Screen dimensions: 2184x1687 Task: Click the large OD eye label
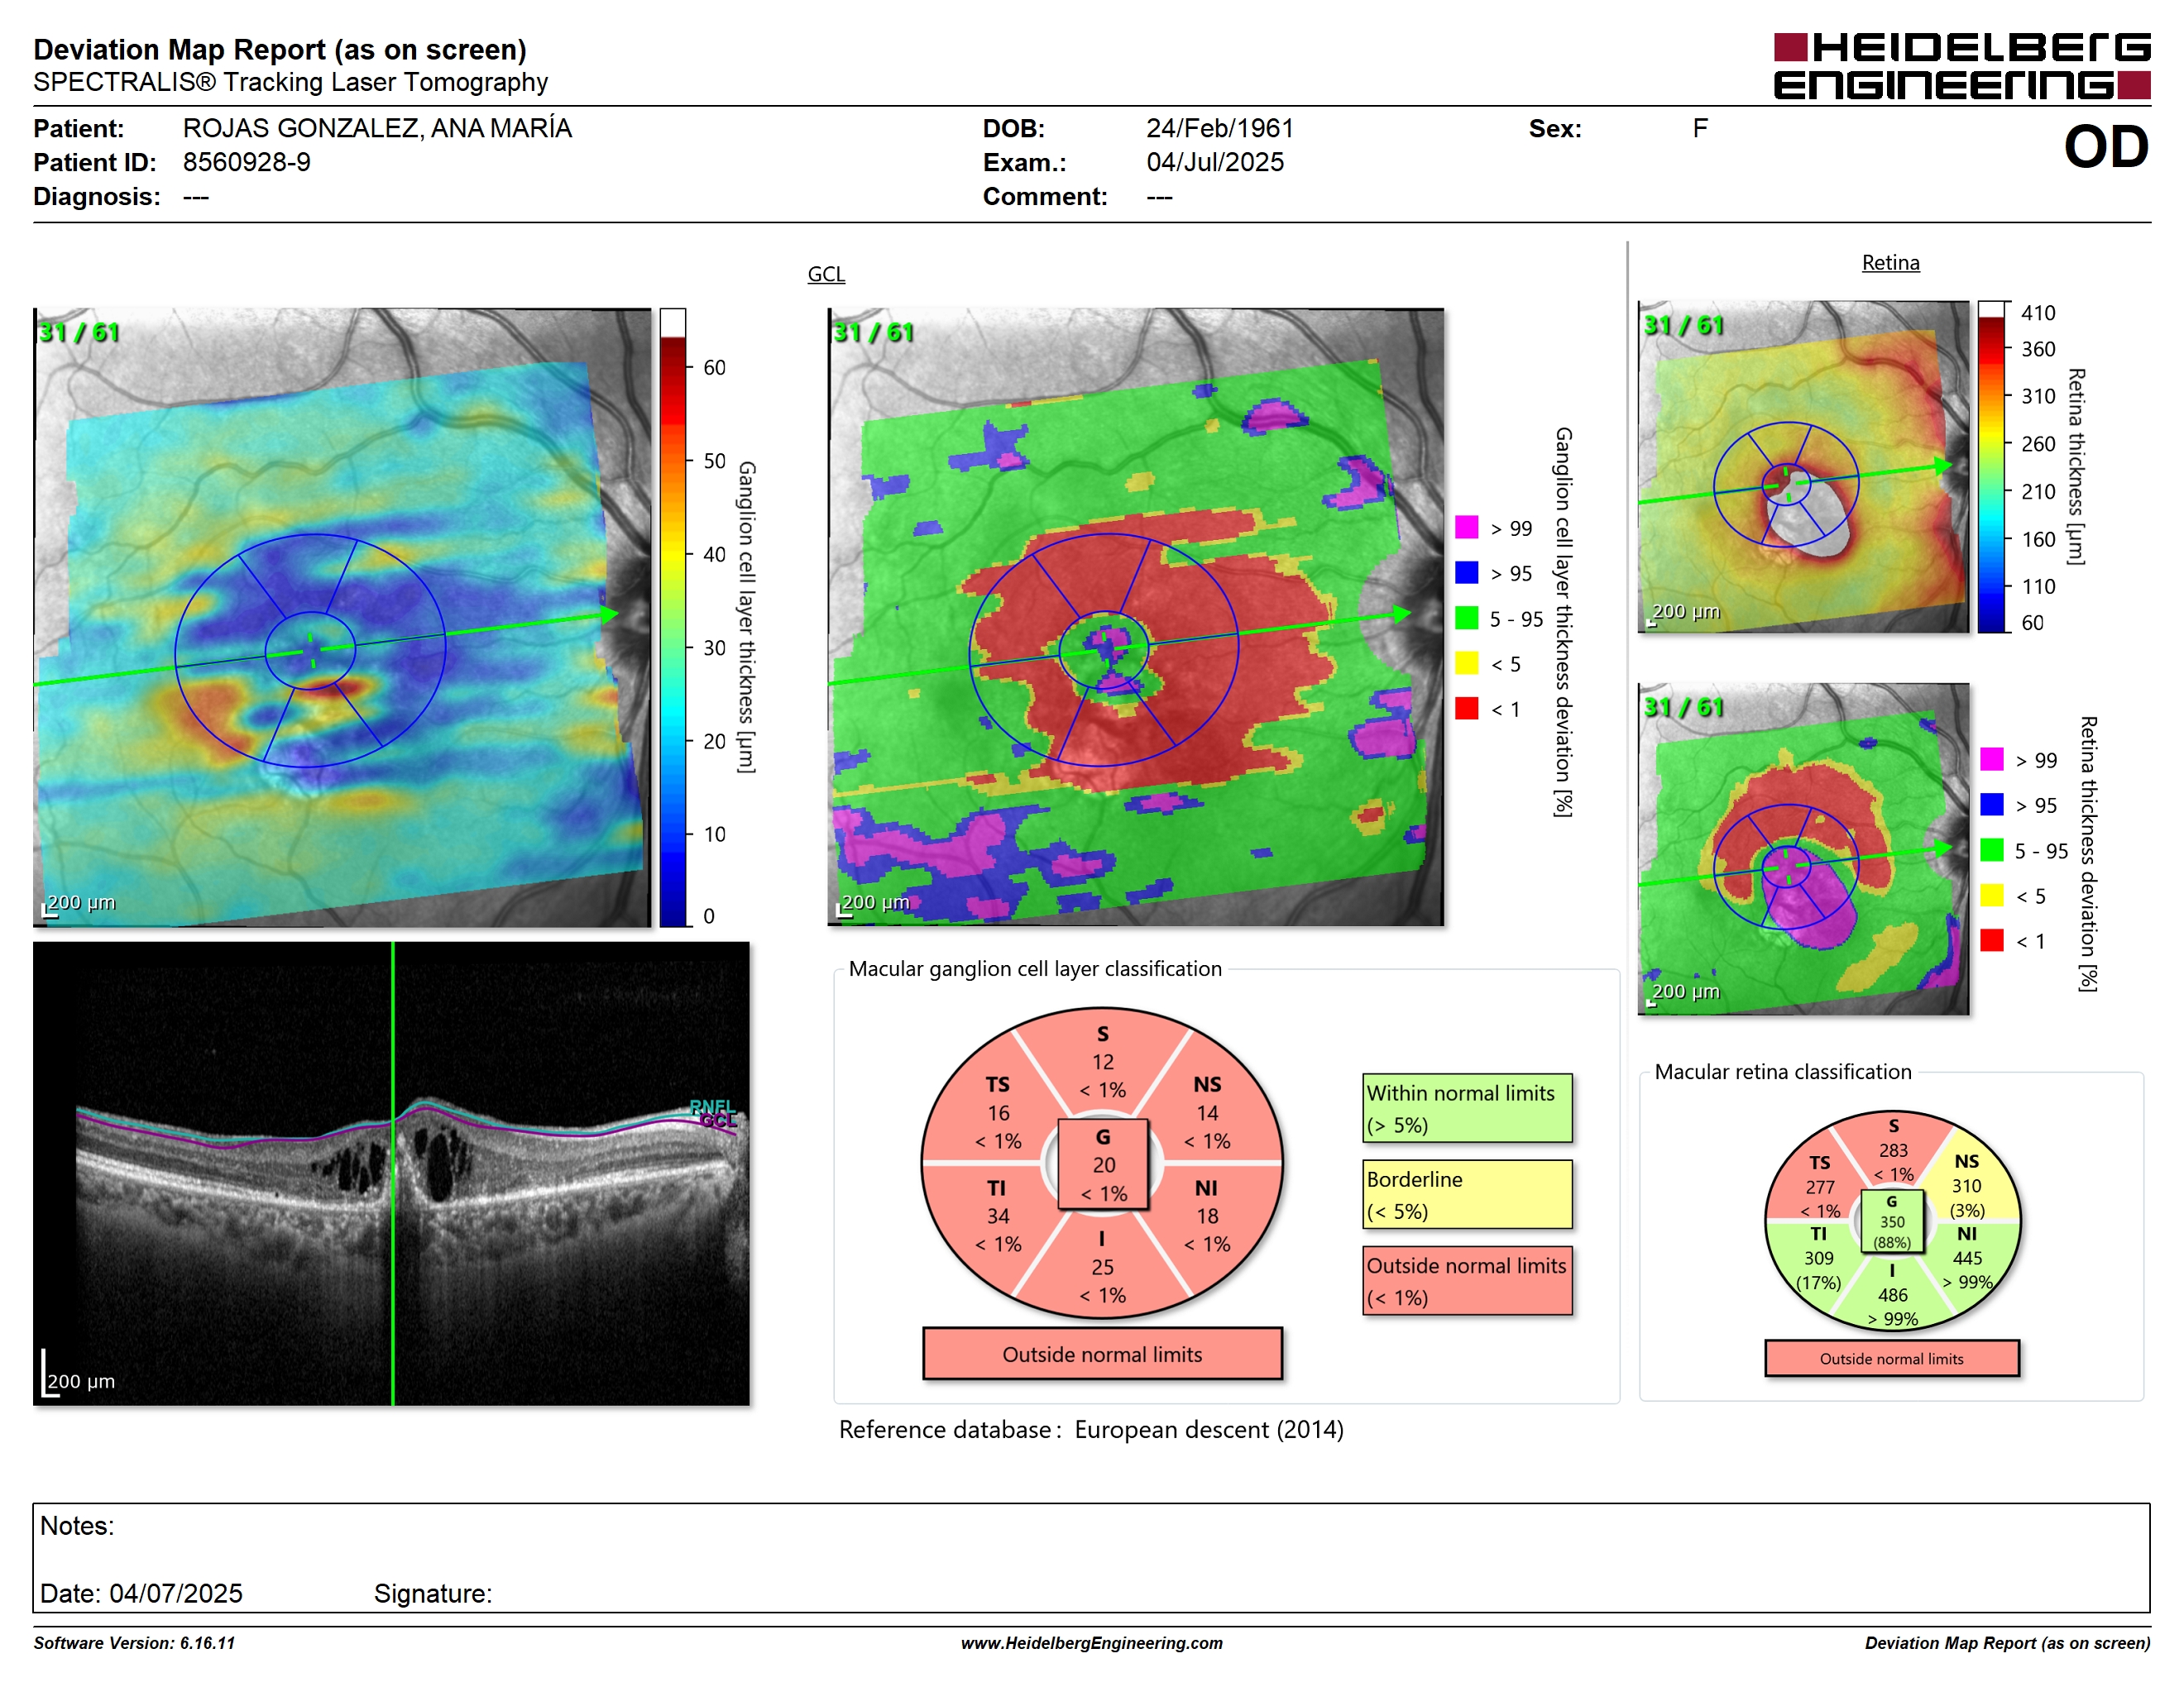2106,147
